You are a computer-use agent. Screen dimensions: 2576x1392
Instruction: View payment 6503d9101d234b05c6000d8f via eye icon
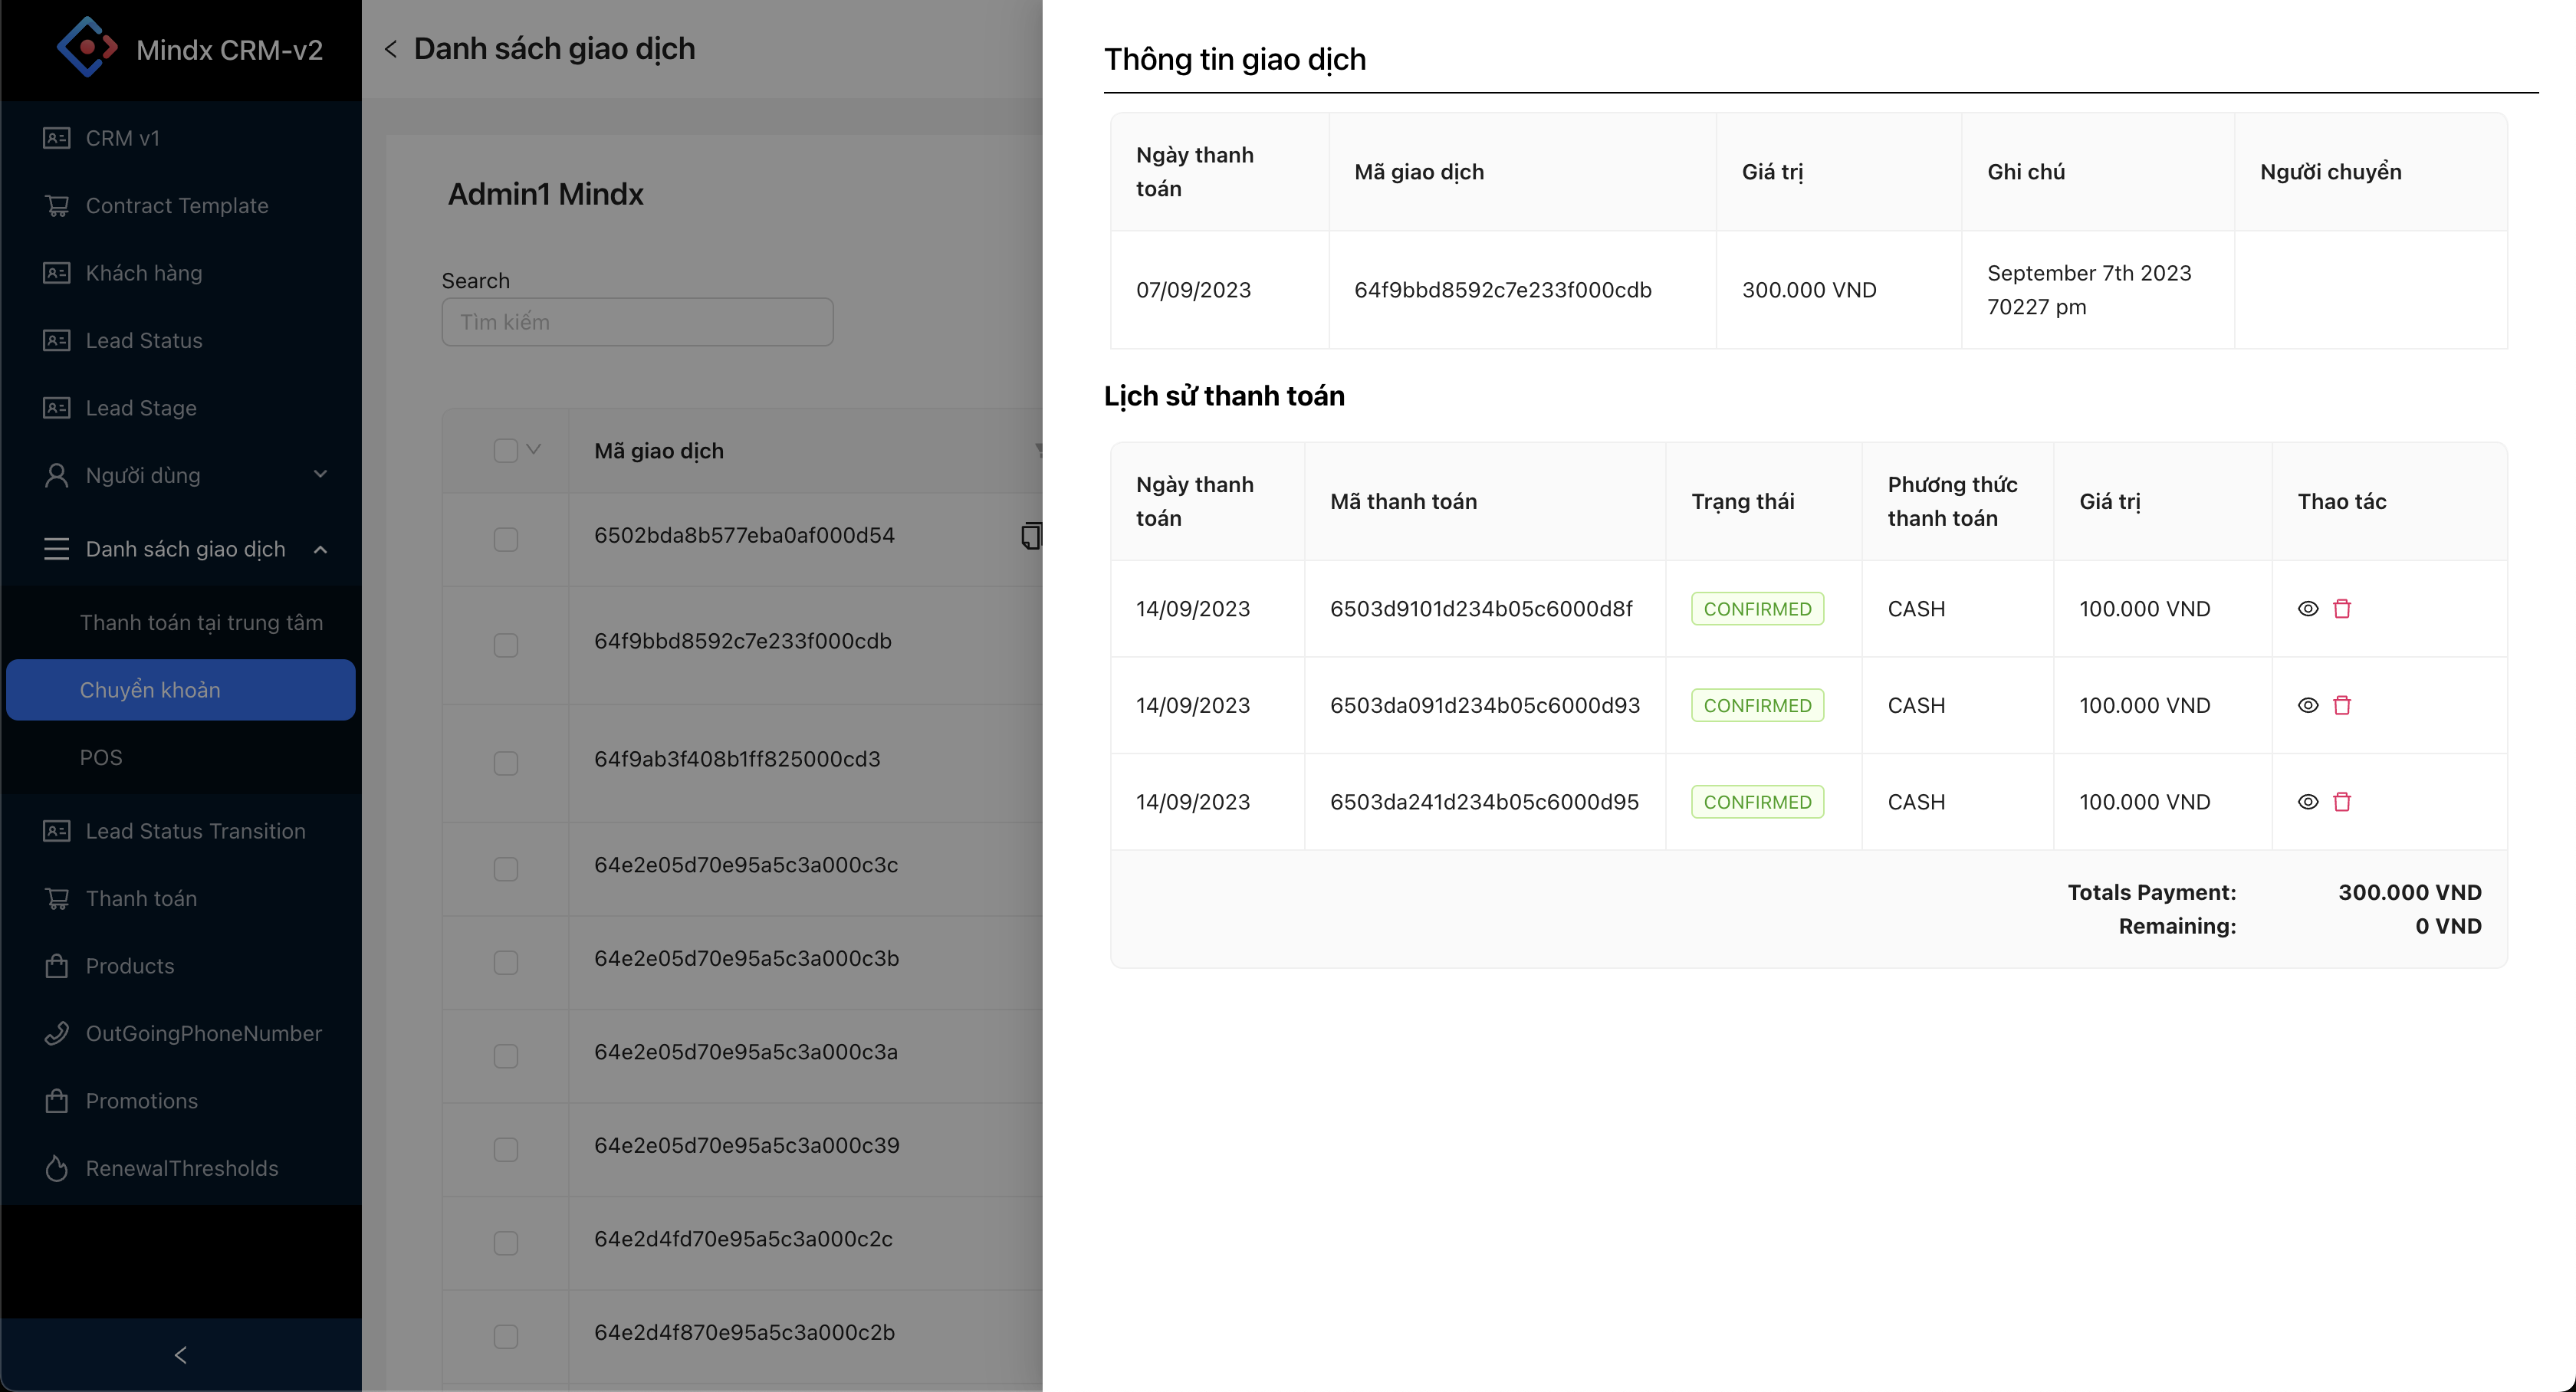pos(2307,609)
